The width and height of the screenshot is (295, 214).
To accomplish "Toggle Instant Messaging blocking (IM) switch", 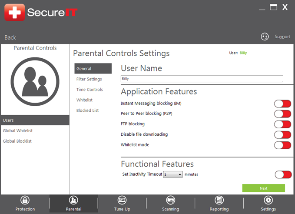I will (x=282, y=104).
